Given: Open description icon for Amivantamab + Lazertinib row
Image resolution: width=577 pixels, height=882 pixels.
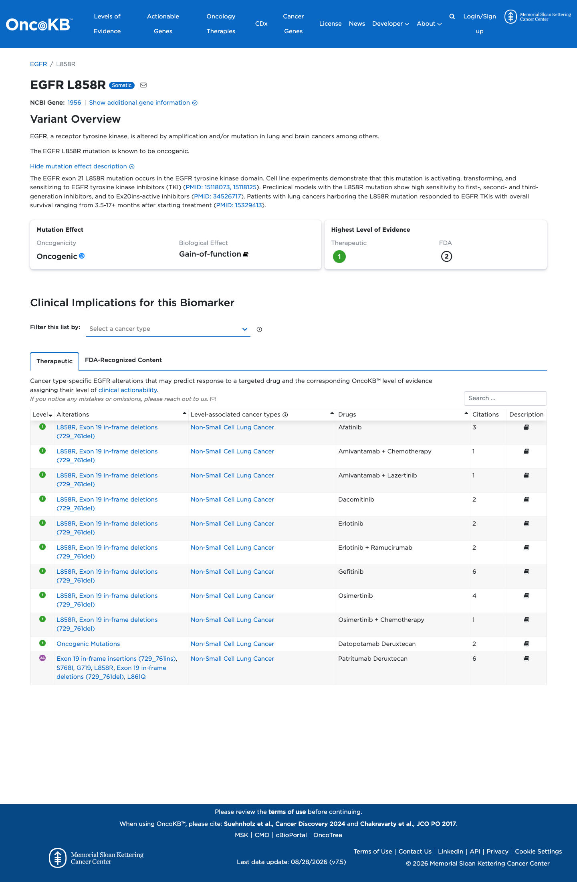Looking at the screenshot, I should (527, 475).
